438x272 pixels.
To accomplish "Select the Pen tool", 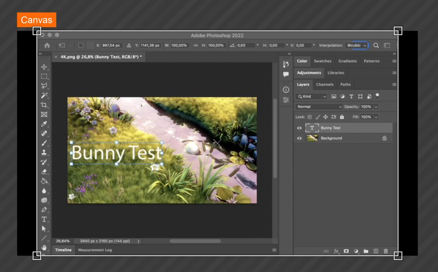I will click(x=44, y=210).
